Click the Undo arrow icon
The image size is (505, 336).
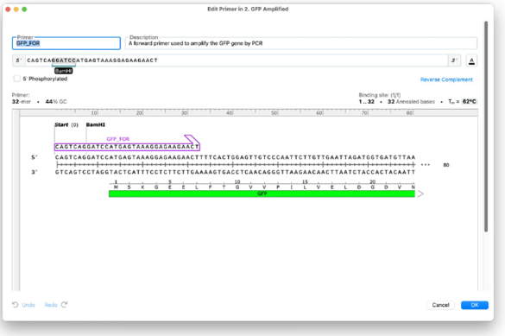[x=16, y=305]
